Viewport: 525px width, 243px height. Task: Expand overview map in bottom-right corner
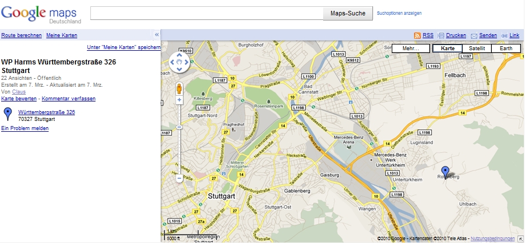[x=520, y=238]
